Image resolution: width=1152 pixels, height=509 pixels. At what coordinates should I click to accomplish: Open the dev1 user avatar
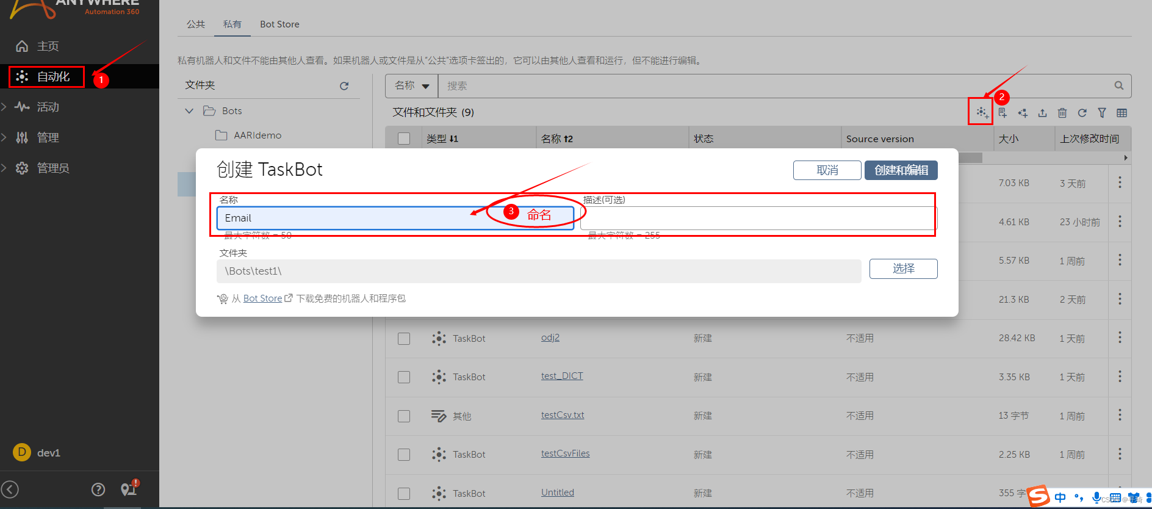coord(22,452)
